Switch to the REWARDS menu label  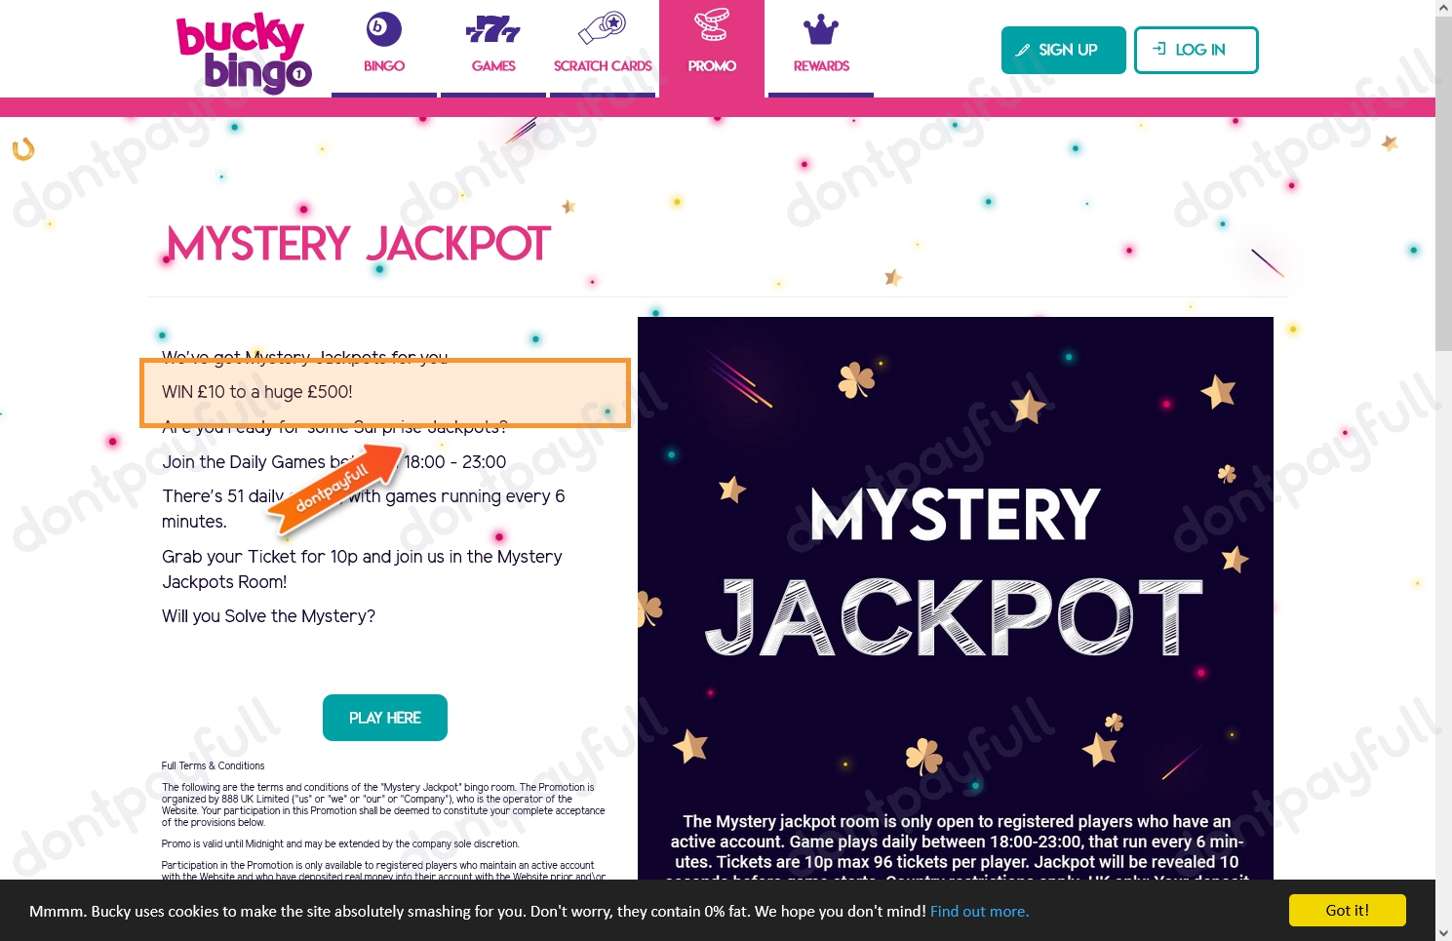pyautogui.click(x=821, y=65)
